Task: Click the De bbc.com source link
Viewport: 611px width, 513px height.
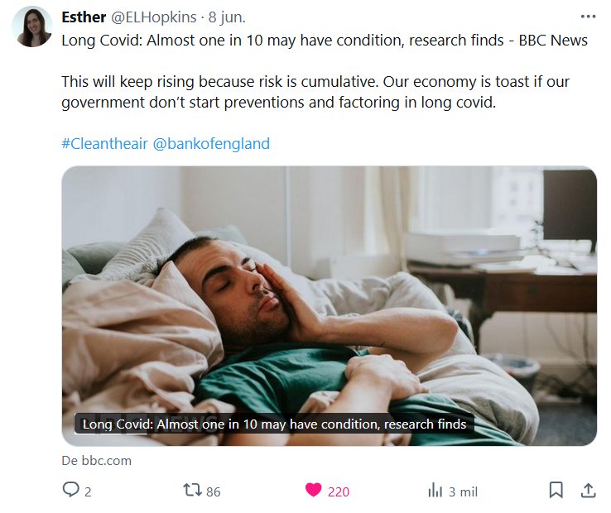Action: click(x=96, y=461)
